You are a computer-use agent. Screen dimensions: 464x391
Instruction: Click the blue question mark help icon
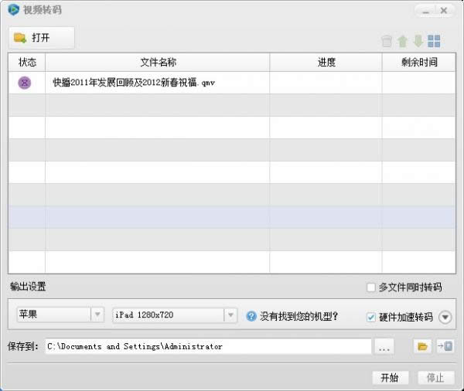pyautogui.click(x=251, y=316)
